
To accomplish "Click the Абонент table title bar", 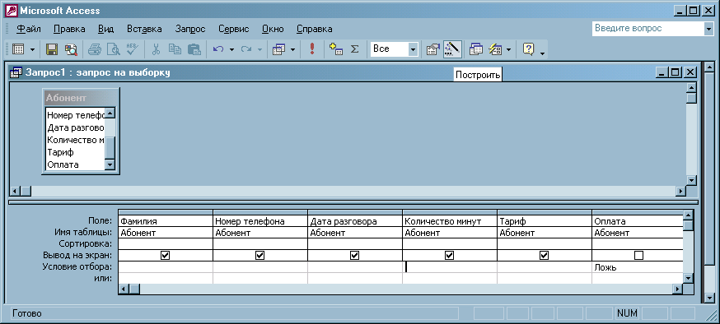I will tap(81, 98).
